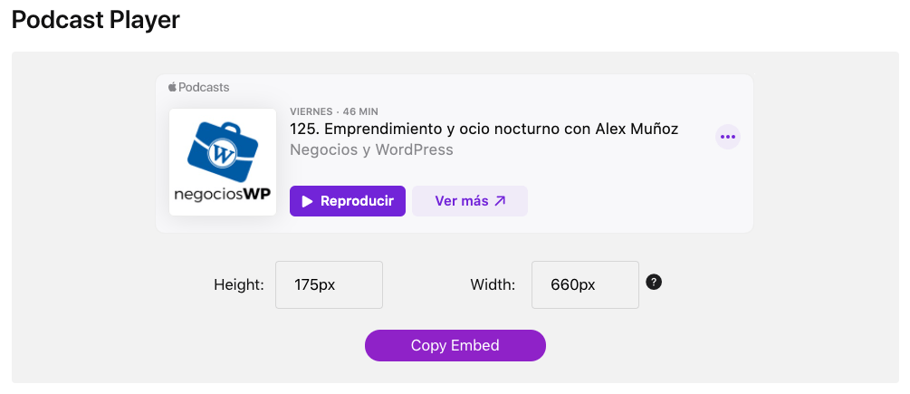
Task: Click the ellipsis more options button
Action: 728,138
